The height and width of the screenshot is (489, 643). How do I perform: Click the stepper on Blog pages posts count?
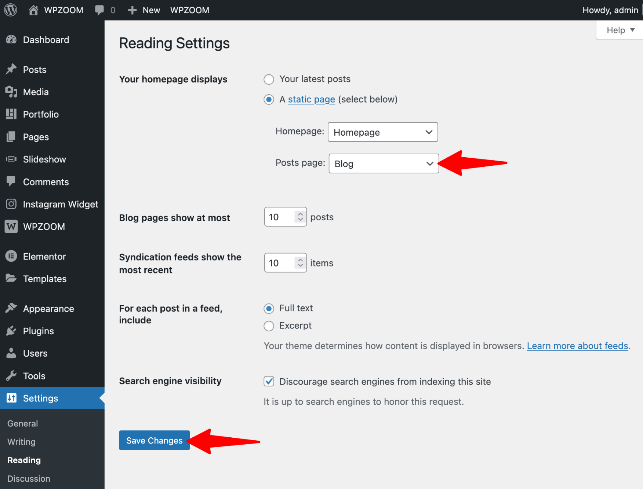point(300,217)
